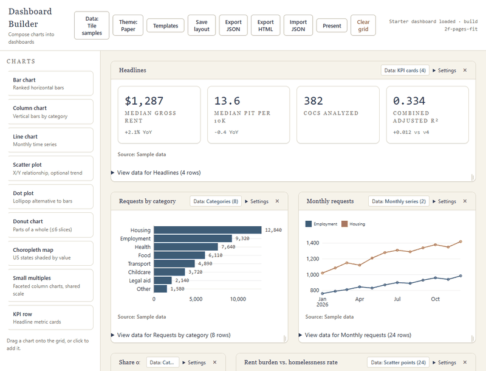Image resolution: width=486 pixels, height=371 pixels.
Task: Click the Headlines tile title
Action: (x=132, y=71)
